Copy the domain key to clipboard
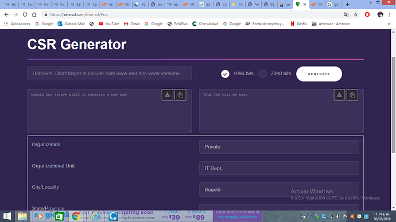 180,95
